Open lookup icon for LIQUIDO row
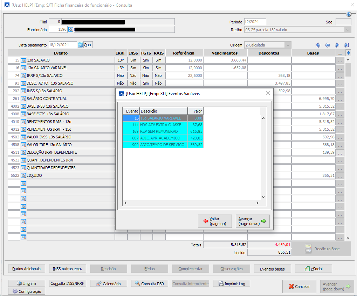357x296 pixels. point(23,175)
